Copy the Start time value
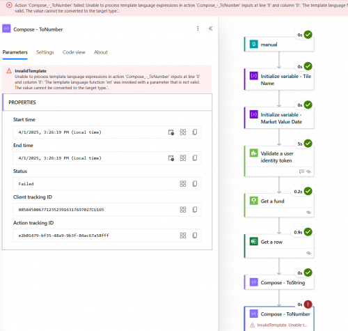This screenshot has height=331, width=348. (x=195, y=132)
